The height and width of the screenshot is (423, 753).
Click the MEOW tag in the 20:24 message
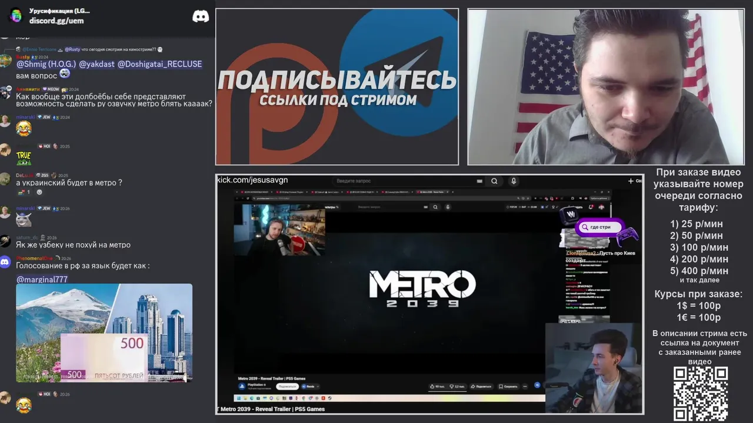pyautogui.click(x=51, y=89)
